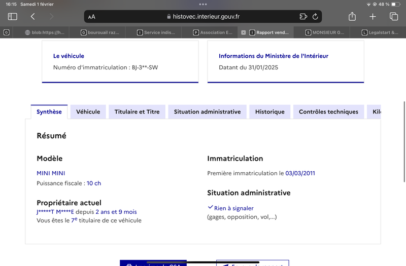Open the partially visible Kilométrage tab
The image size is (406, 266).
point(374,112)
